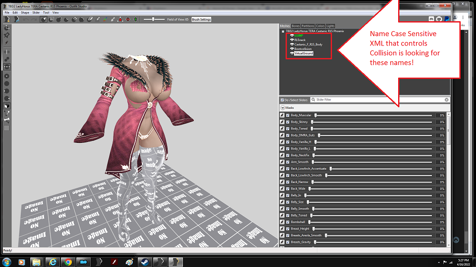Click the New Project icon in toolbar
This screenshot has height=267, width=476.
click(x=7, y=19)
